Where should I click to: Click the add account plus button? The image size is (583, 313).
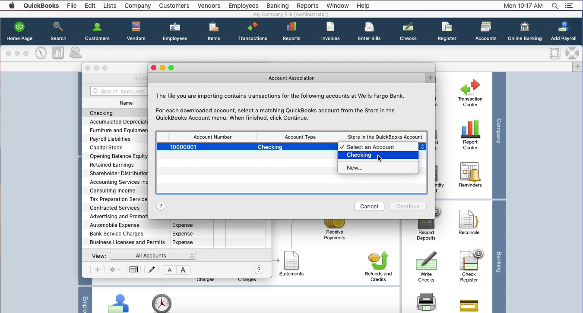pos(97,270)
